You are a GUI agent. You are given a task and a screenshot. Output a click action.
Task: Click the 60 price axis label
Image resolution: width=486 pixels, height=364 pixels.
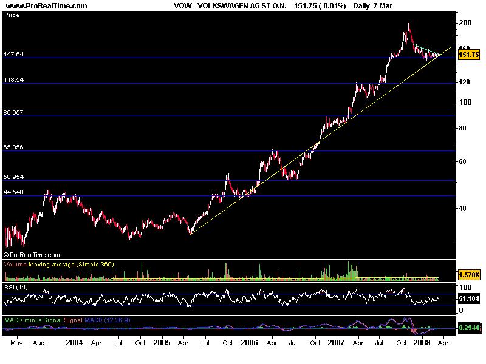coord(462,161)
